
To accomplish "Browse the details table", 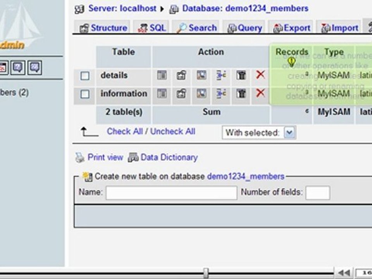I will tap(162, 76).
